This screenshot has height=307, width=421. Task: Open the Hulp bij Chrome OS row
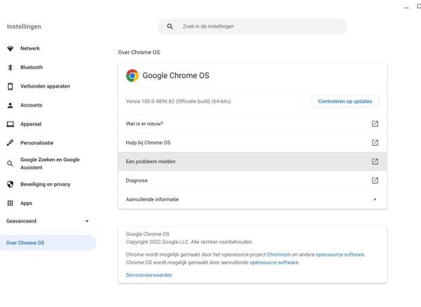253,142
